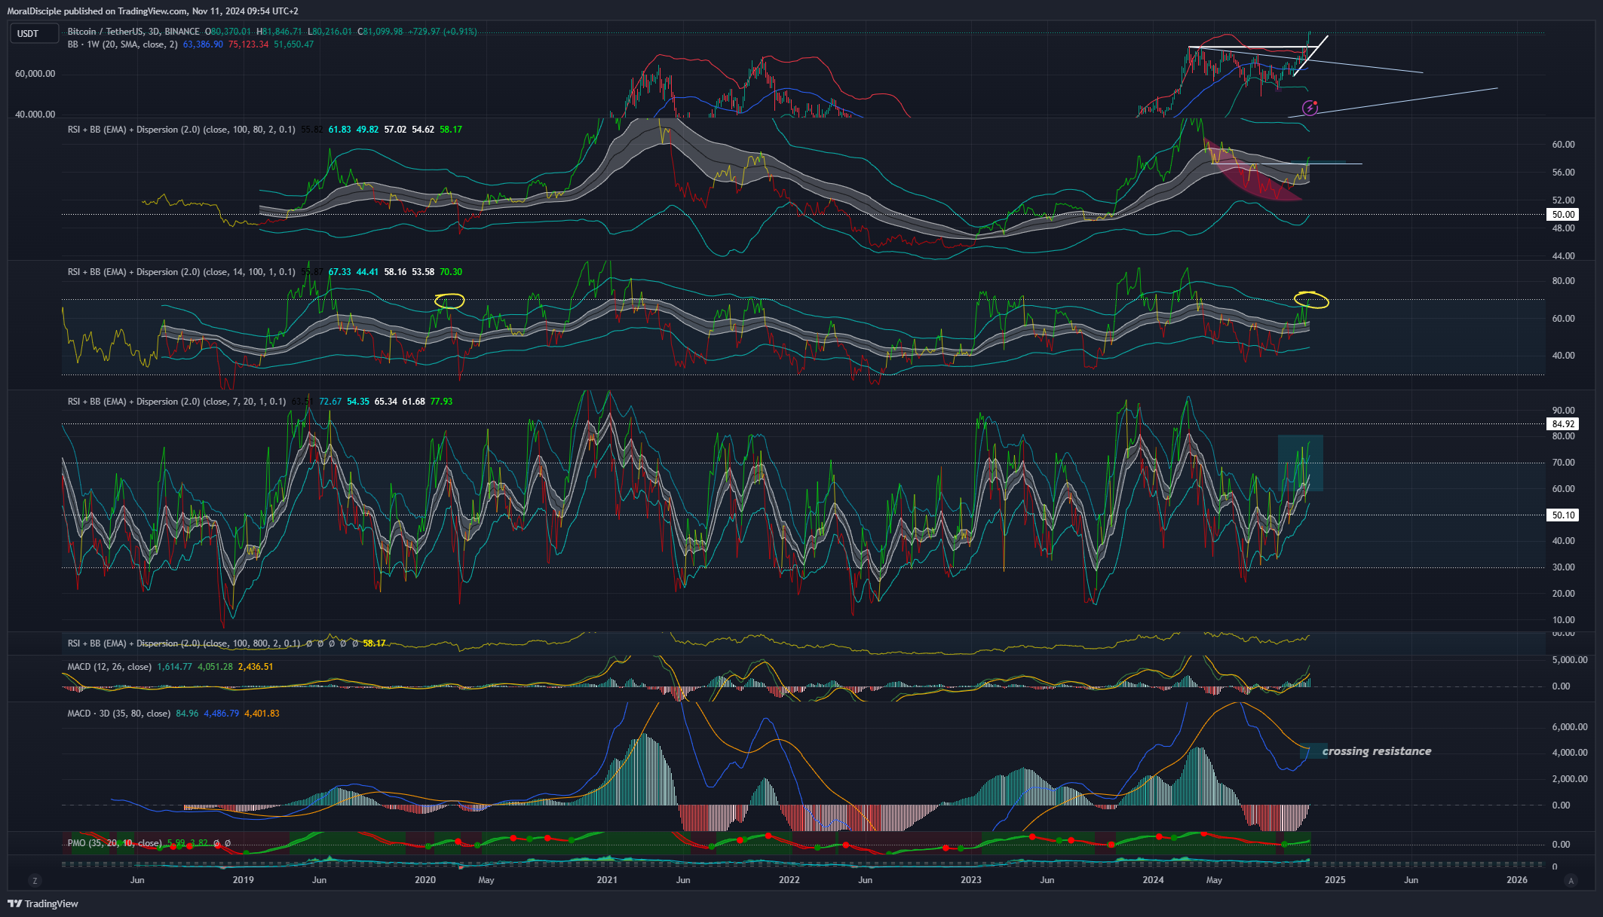The image size is (1603, 917).
Task: Click the Z timezone icon on time axis
Action: (x=35, y=880)
